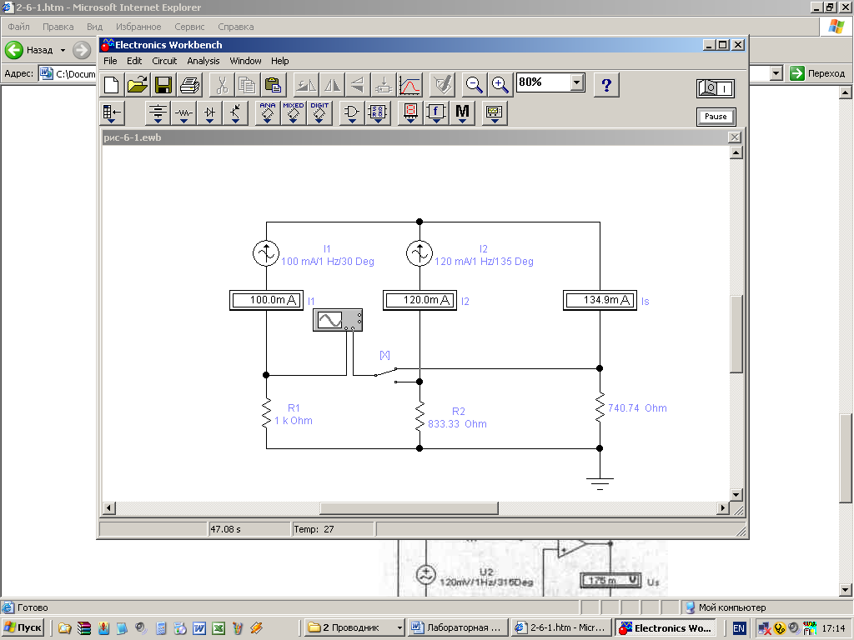Print the circuit with printer icon

coord(189,86)
